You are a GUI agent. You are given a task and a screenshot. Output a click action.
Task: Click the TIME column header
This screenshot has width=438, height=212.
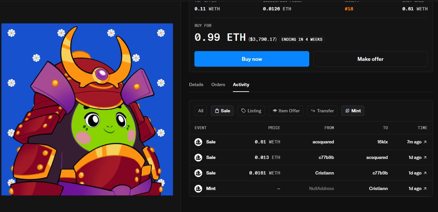coord(423,128)
